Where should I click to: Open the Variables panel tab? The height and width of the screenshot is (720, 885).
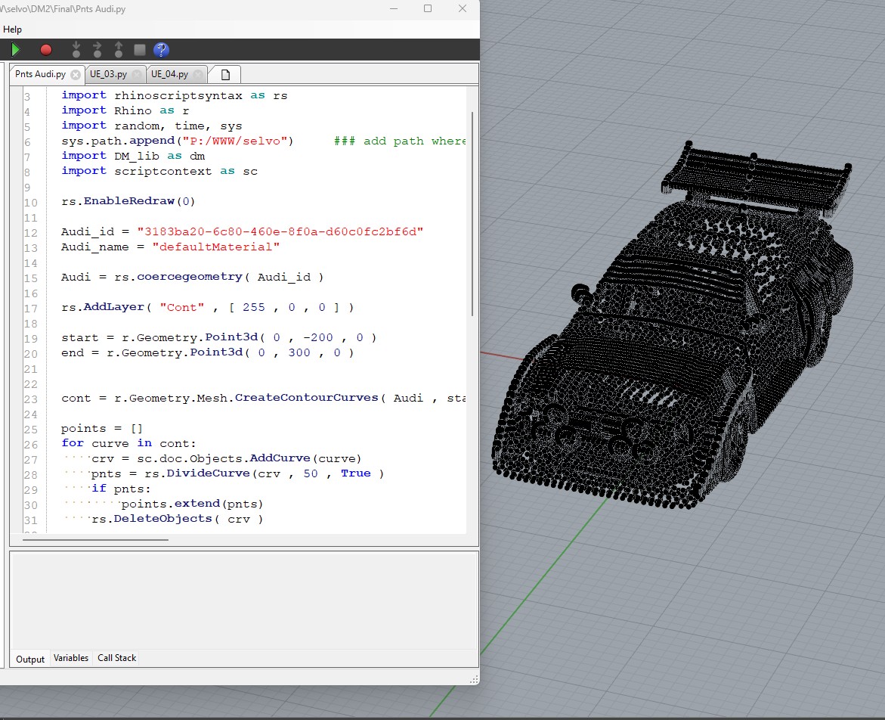[x=70, y=658]
